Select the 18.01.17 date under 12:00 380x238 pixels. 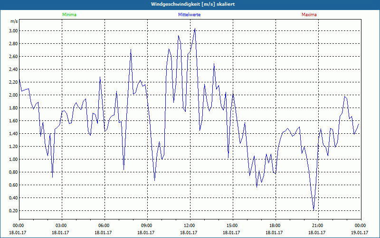point(189,233)
